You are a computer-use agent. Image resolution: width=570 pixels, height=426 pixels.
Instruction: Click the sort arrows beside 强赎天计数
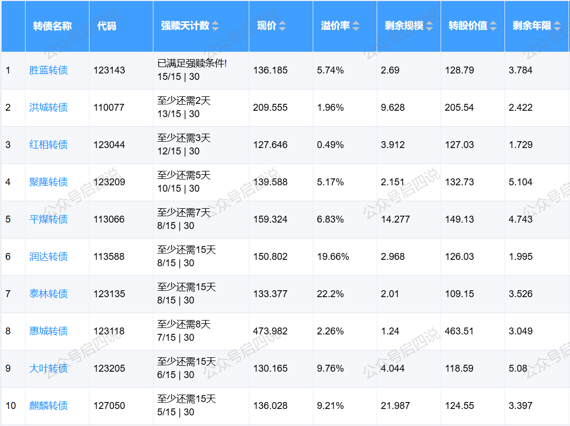215,26
